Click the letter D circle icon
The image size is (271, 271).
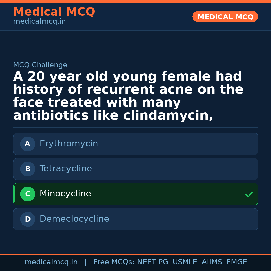(x=28, y=219)
